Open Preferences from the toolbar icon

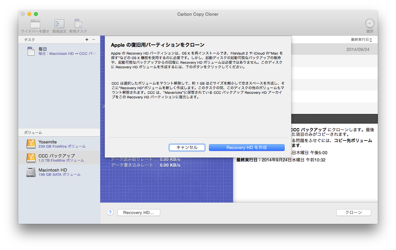59,24
